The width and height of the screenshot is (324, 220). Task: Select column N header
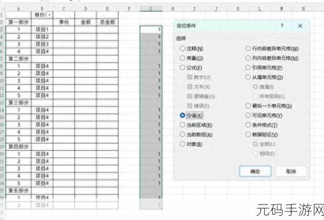(x=303, y=9)
